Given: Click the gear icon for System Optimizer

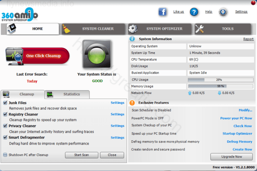Looking at the screenshot, I should tap(133, 29).
